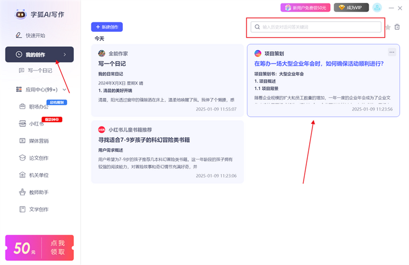Click the clock icon in 我的创作

(x=19, y=54)
